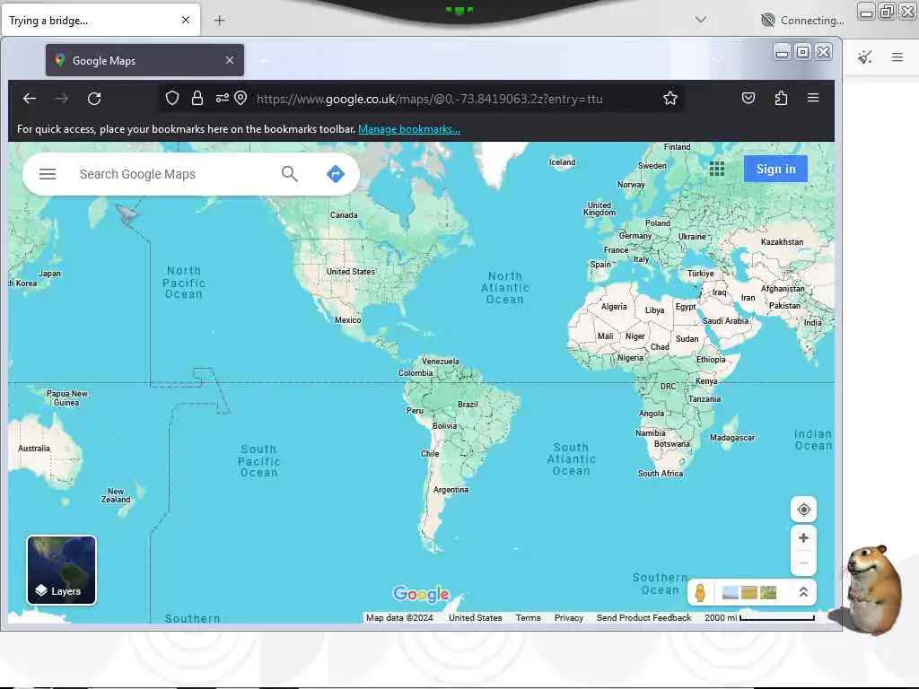Viewport: 919px width, 689px height.
Task: Click the South Africa label on map
Action: 661,474
